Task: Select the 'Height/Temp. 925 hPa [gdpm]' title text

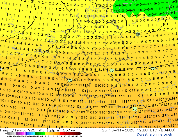Action: (x=31, y=130)
